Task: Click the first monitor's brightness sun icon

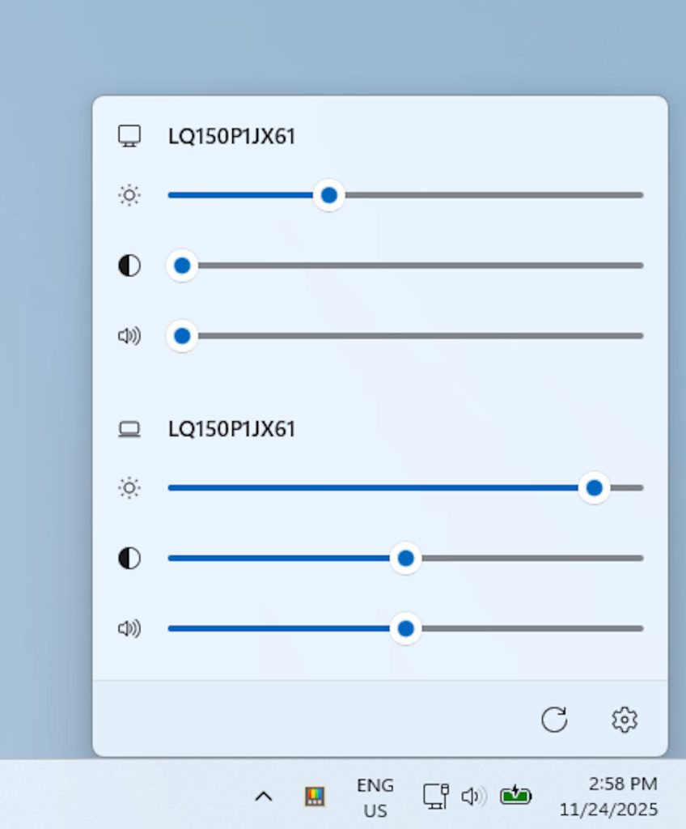Action: 129,195
